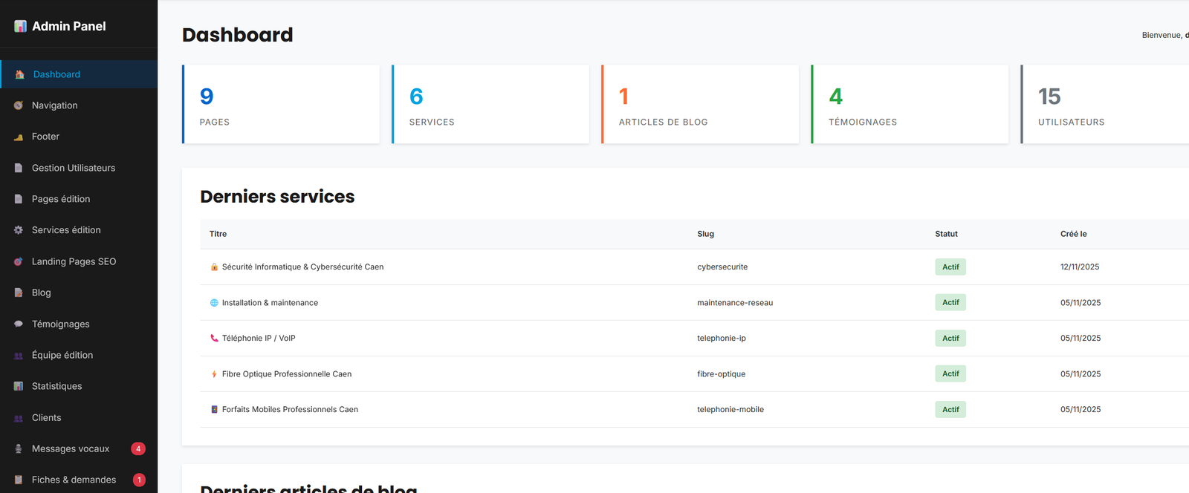Click the Messages vocaux microphone icon

pyautogui.click(x=19, y=448)
